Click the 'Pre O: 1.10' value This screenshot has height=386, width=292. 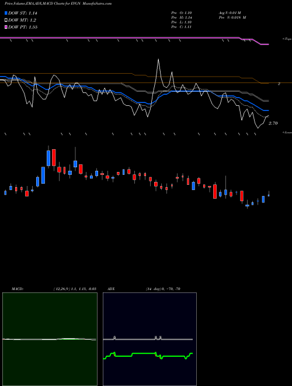[x=182, y=13]
